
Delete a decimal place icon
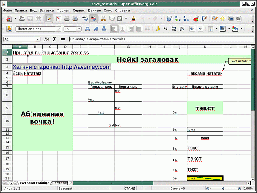point(182,29)
